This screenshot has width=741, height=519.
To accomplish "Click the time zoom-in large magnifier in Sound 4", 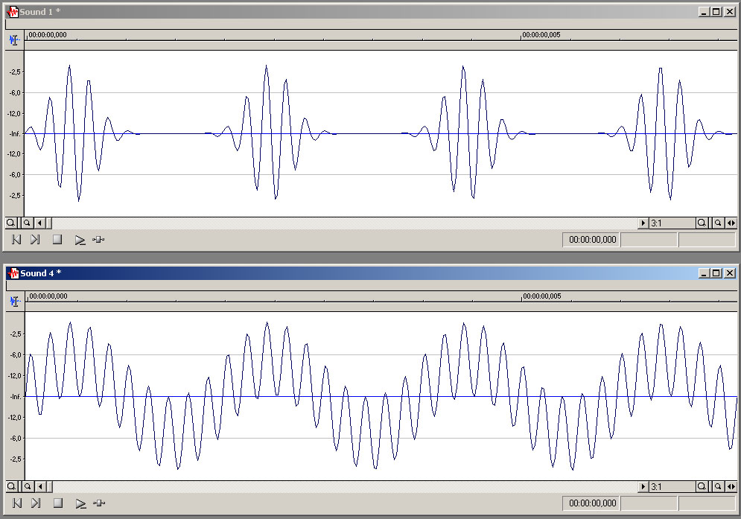I will point(702,486).
